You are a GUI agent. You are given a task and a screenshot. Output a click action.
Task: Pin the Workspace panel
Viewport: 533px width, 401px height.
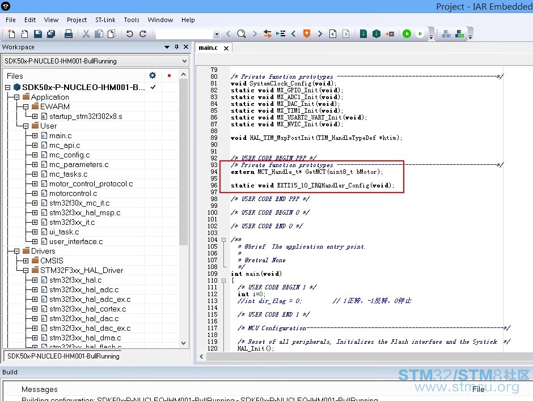pos(176,47)
